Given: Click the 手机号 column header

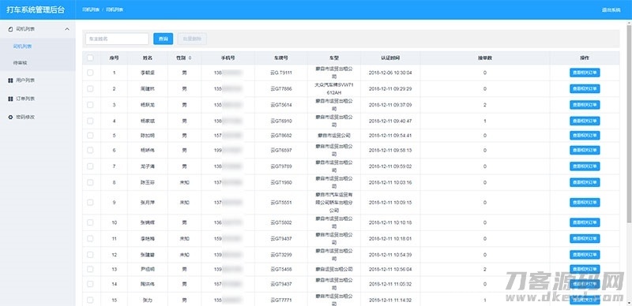Looking at the screenshot, I should [x=228, y=58].
